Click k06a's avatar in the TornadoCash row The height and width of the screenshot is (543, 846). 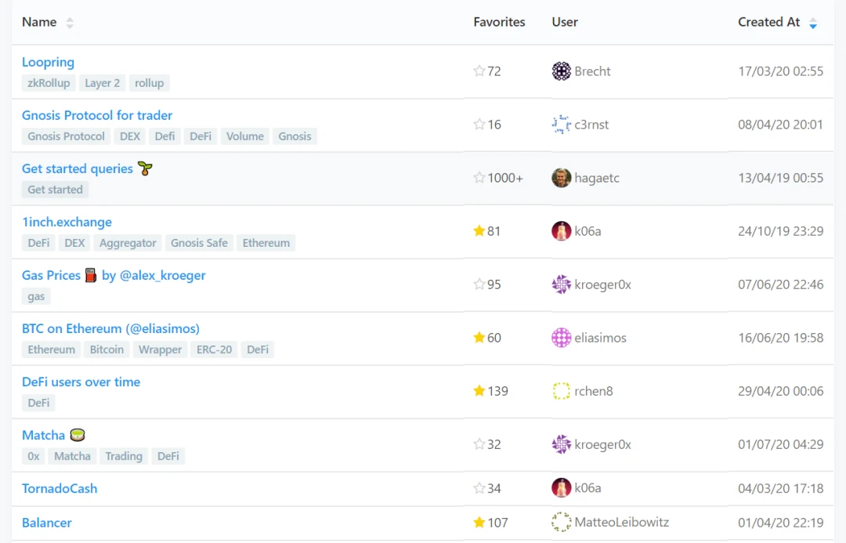561,488
